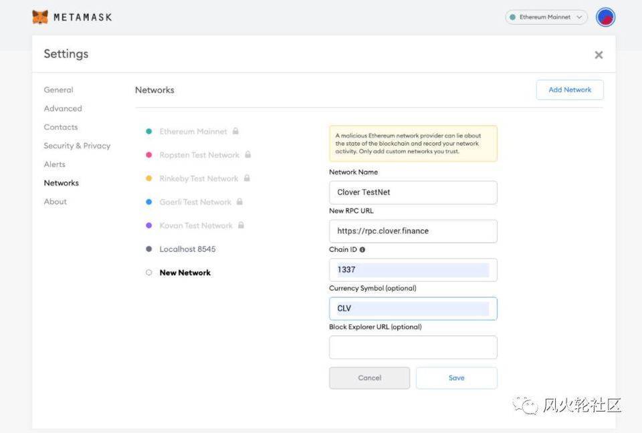Cancel the new network form
Screen dimensions: 642x433
369,378
